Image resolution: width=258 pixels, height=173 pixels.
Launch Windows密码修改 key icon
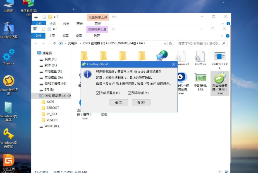[9, 138]
